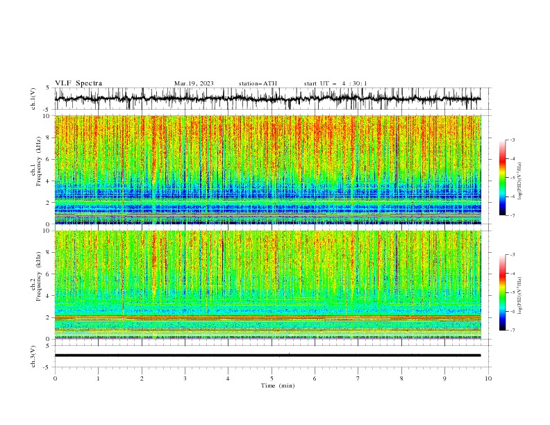Click the lower color bar log(PSD) label
550x425 pixels.
[520, 295]
